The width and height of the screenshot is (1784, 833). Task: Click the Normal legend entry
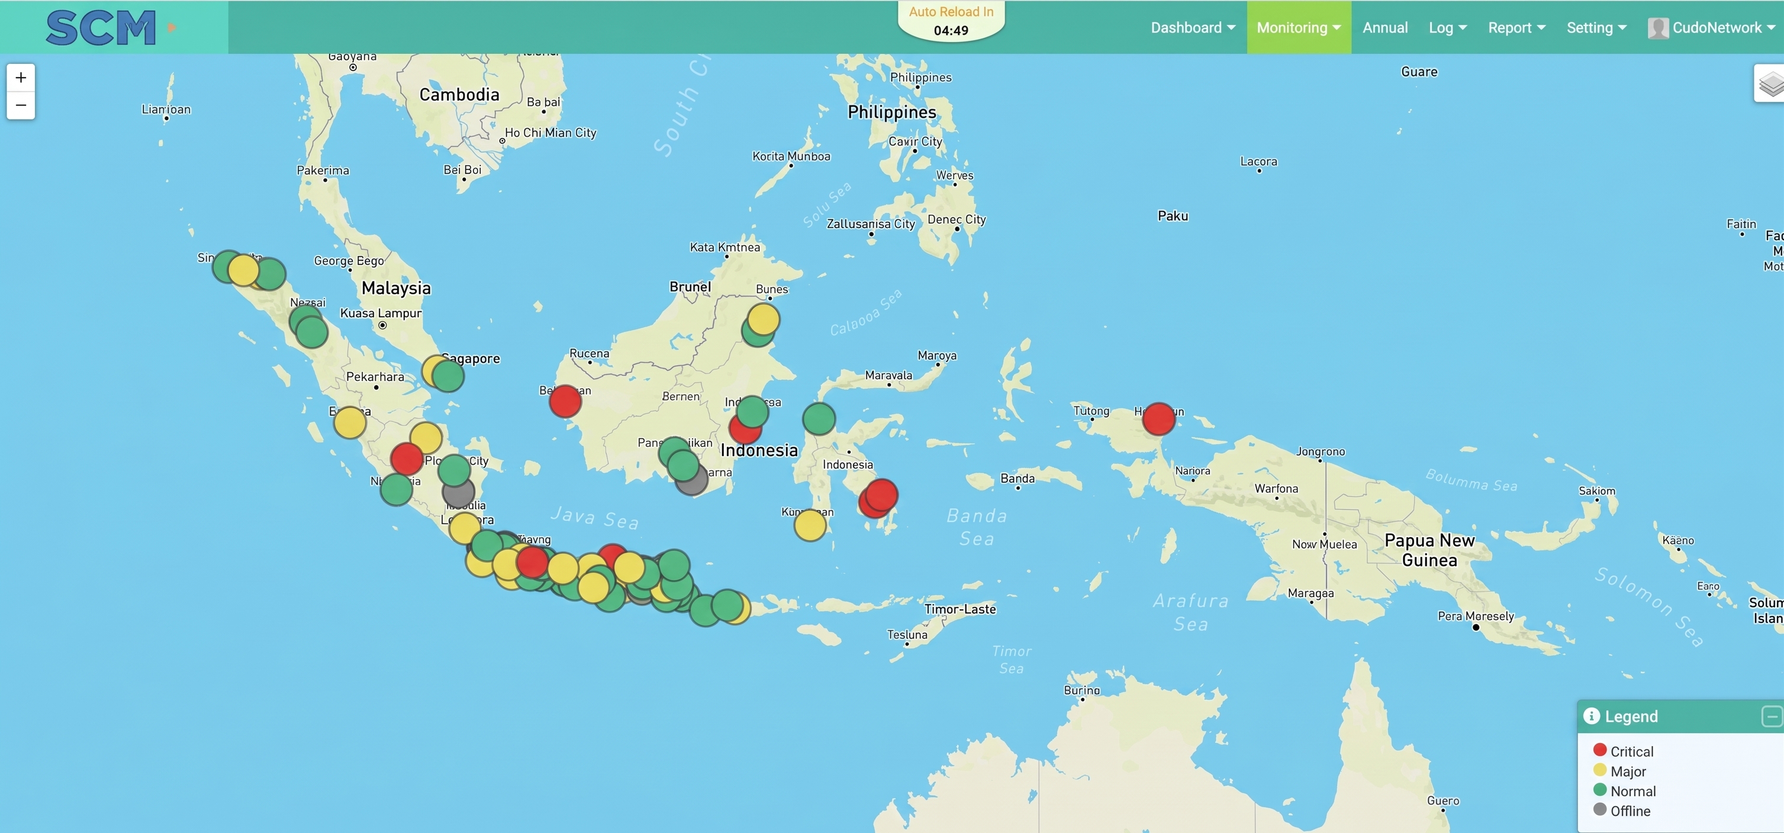pos(1625,790)
